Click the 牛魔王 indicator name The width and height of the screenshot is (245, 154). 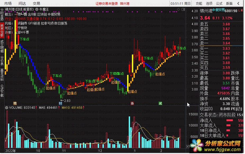(44, 9)
